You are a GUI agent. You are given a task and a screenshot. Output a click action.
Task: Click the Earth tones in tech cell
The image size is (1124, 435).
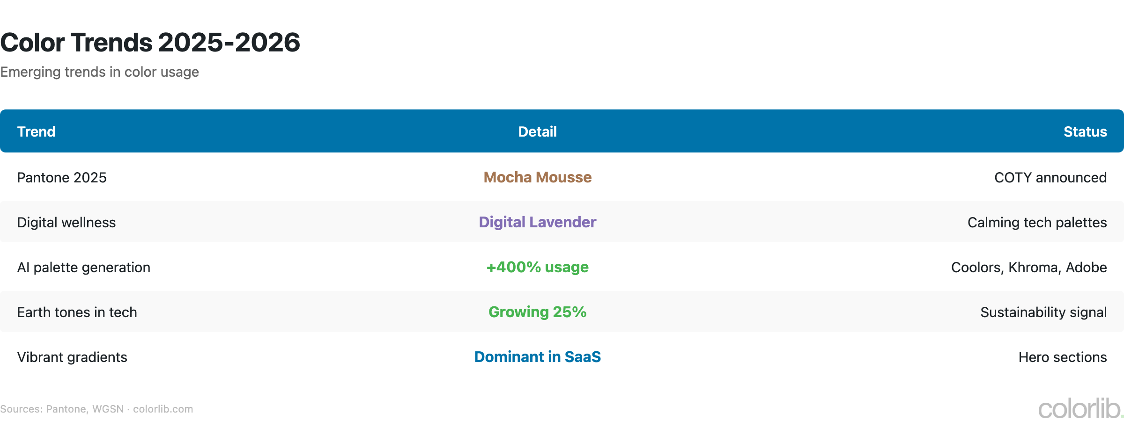77,312
